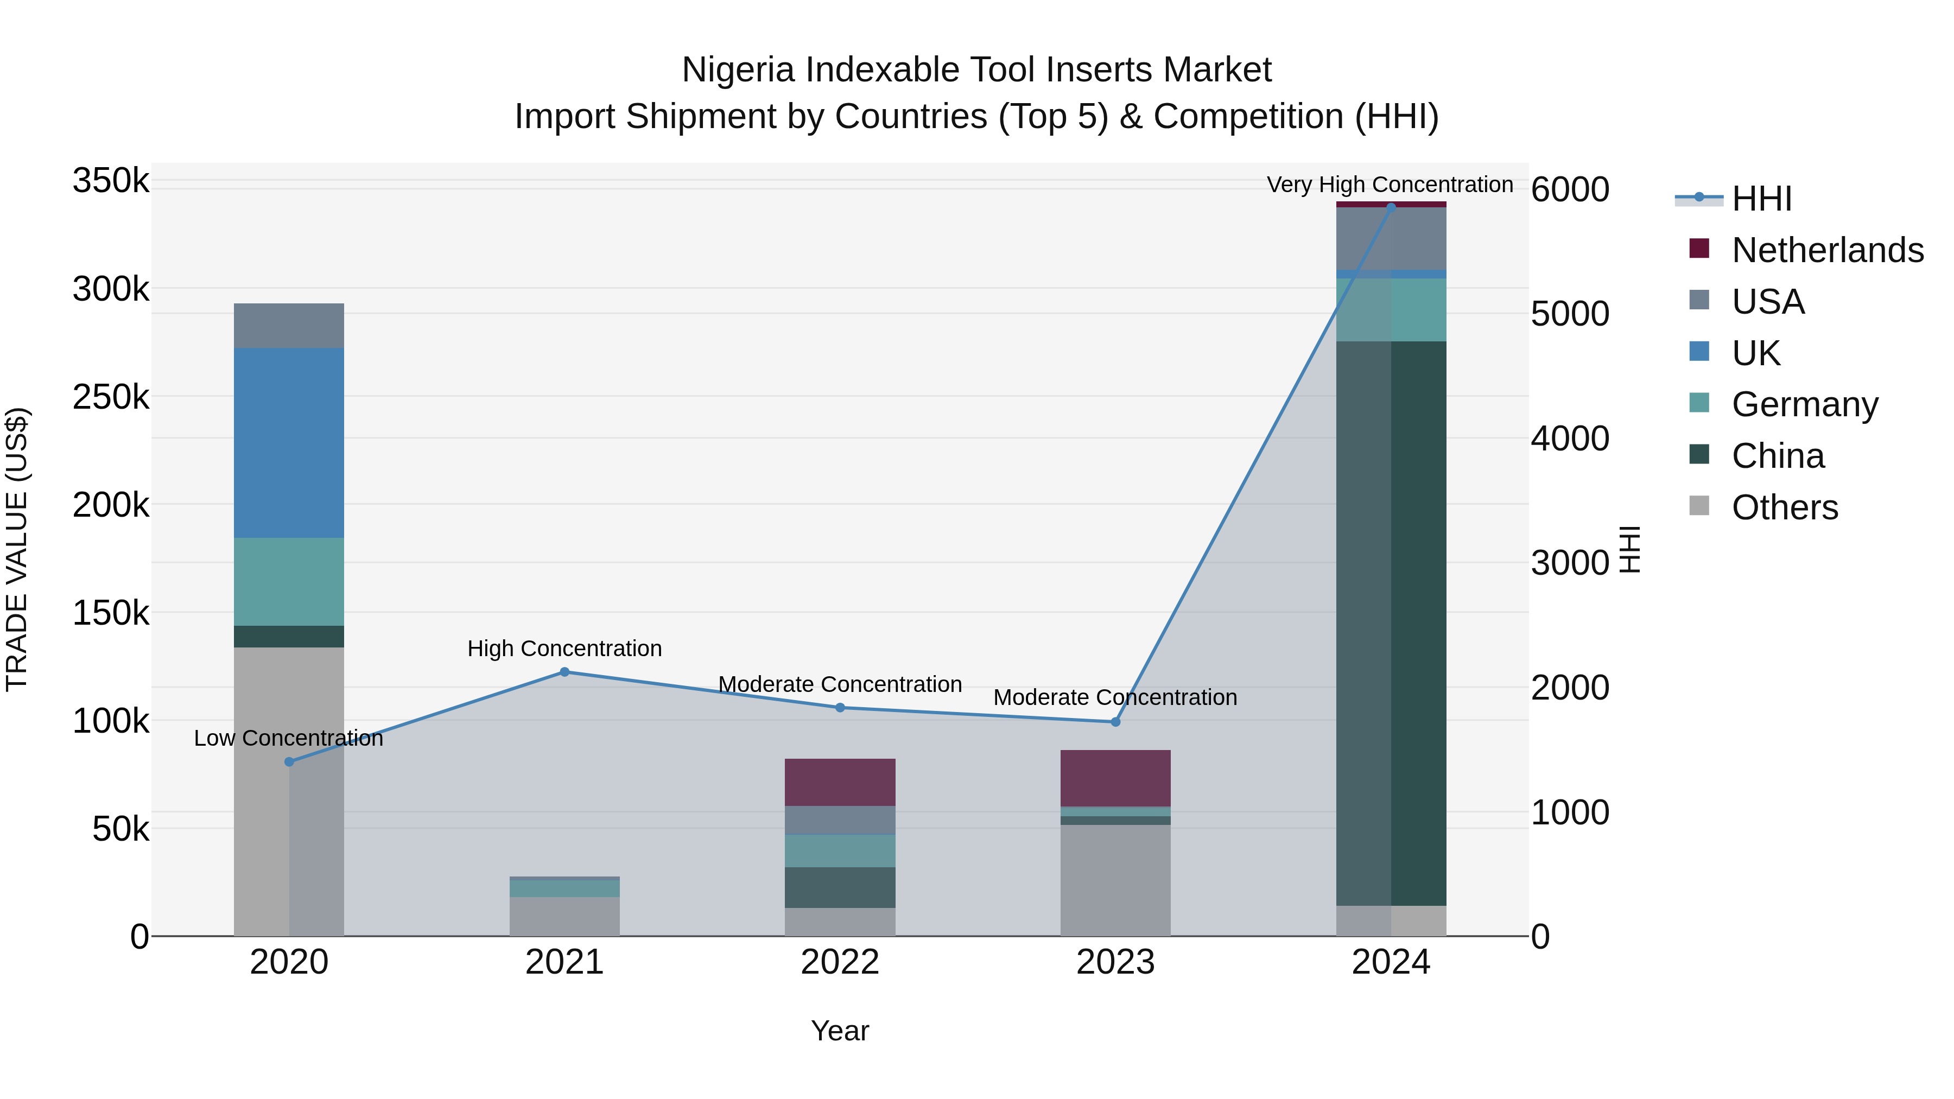This screenshot has height=1099, width=1954.
Task: Click the 2023 x-axis label
Action: 1116,962
